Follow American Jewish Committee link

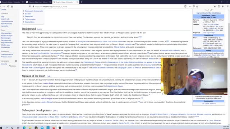pos(103,68)
